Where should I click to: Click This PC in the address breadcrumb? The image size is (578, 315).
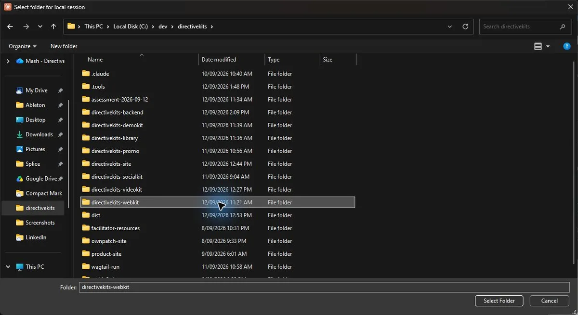click(x=93, y=26)
